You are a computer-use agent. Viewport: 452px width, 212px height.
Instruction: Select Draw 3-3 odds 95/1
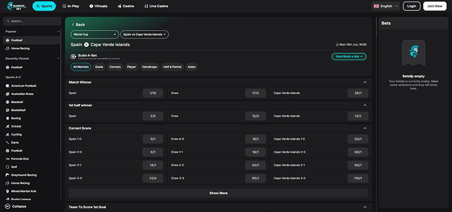click(x=255, y=178)
